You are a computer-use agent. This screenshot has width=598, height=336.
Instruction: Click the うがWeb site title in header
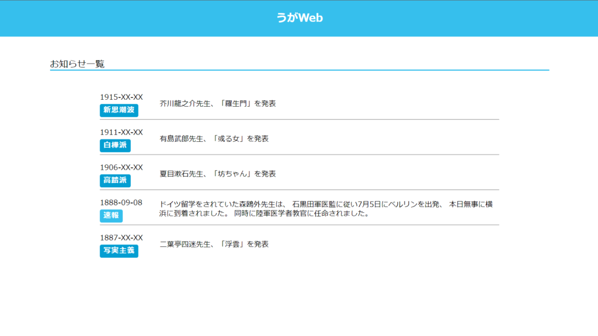[299, 18]
